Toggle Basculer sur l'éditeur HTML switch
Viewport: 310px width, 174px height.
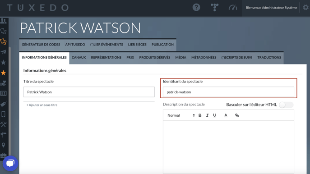[x=286, y=105]
